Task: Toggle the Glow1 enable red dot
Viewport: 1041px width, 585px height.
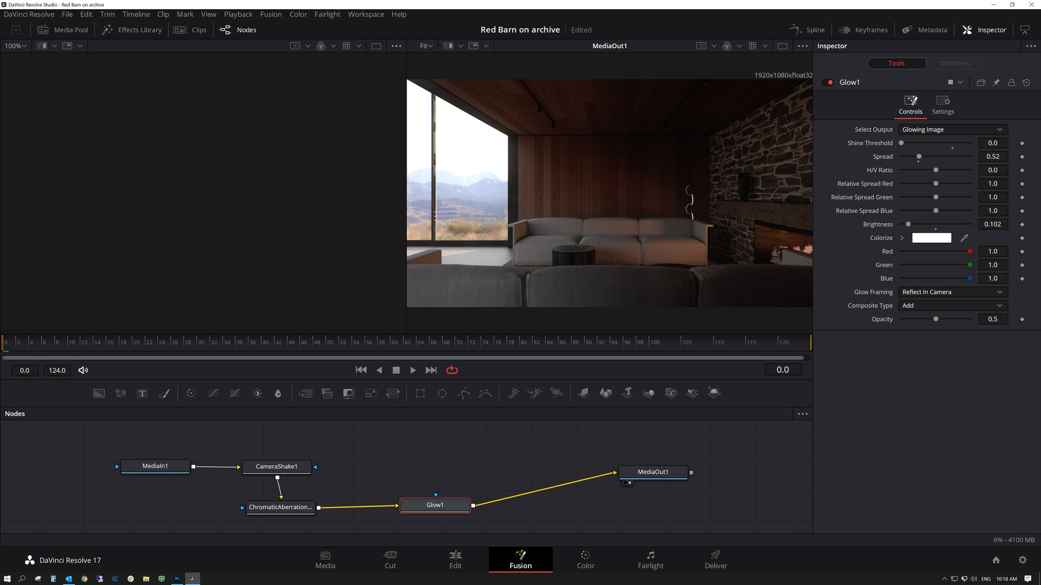Action: click(x=830, y=82)
